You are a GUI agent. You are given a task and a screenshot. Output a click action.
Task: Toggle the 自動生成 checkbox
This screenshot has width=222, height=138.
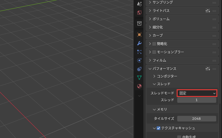[x=179, y=137]
